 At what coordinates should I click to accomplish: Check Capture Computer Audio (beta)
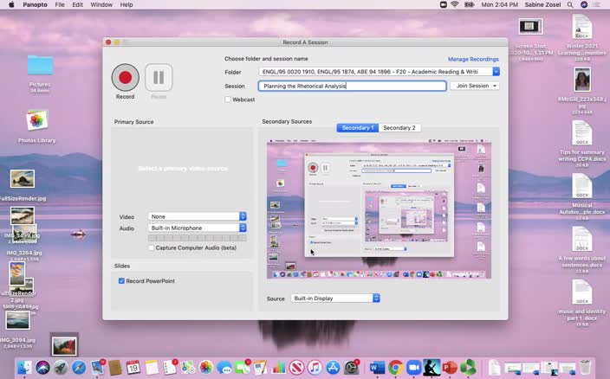[x=150, y=247]
